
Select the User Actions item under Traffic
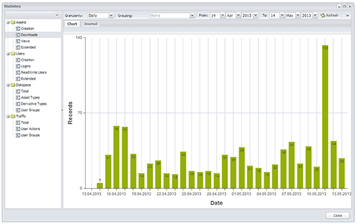pos(30,129)
